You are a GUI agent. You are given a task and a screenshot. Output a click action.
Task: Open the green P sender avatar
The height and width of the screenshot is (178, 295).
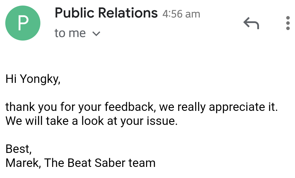(x=23, y=23)
